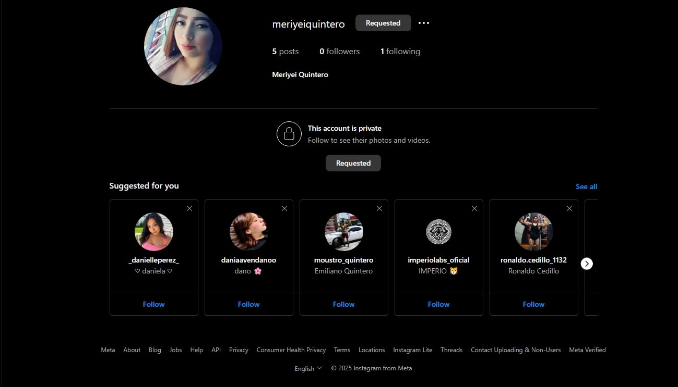Dismiss the ronaldo.cedillo_1132 suggestion card

coord(569,208)
